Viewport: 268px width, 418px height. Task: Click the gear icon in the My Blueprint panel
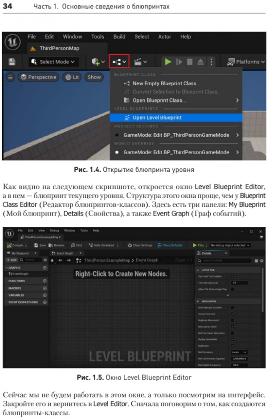(x=45, y=260)
